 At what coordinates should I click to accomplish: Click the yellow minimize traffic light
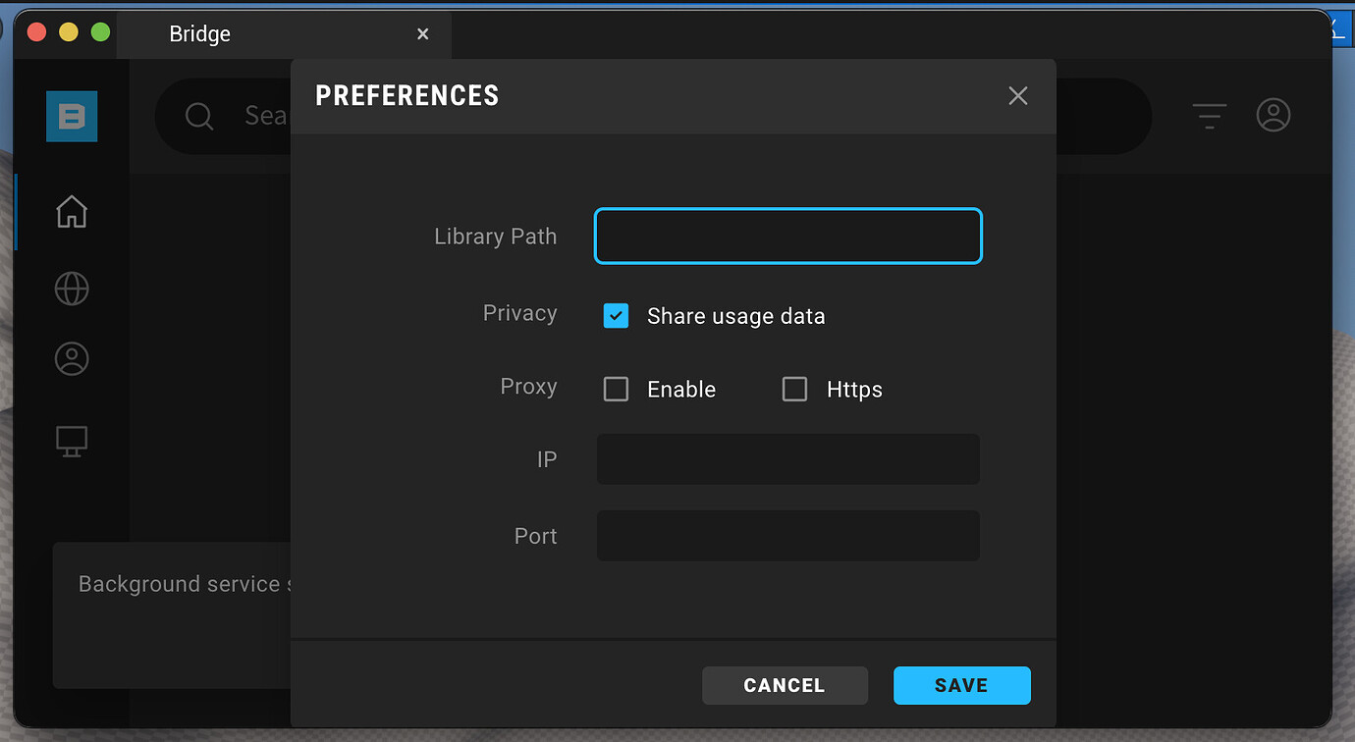click(x=68, y=31)
